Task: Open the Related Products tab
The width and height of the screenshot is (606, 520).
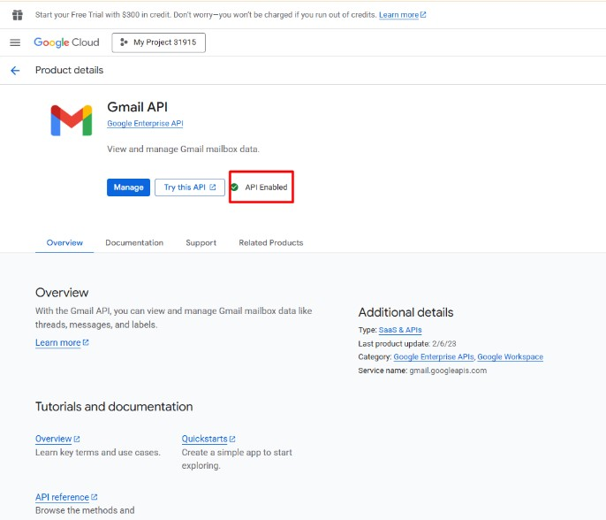Action: click(270, 242)
